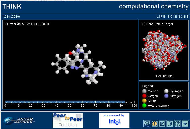Image resolution: width=190 pixels, height=129 pixels.
Task: Click the '100' progress scale label
Action: click(x=134, y=106)
